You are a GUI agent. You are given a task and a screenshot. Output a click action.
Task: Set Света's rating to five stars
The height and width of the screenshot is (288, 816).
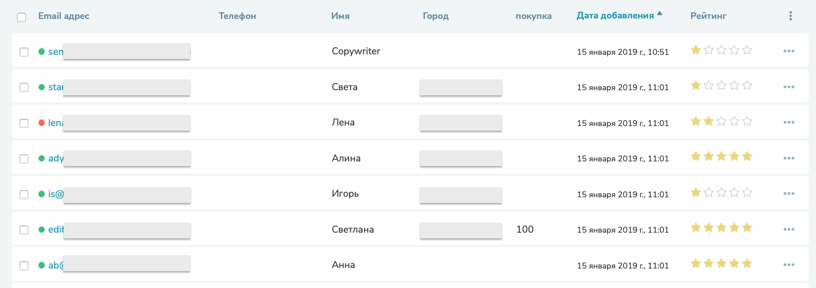(x=747, y=86)
